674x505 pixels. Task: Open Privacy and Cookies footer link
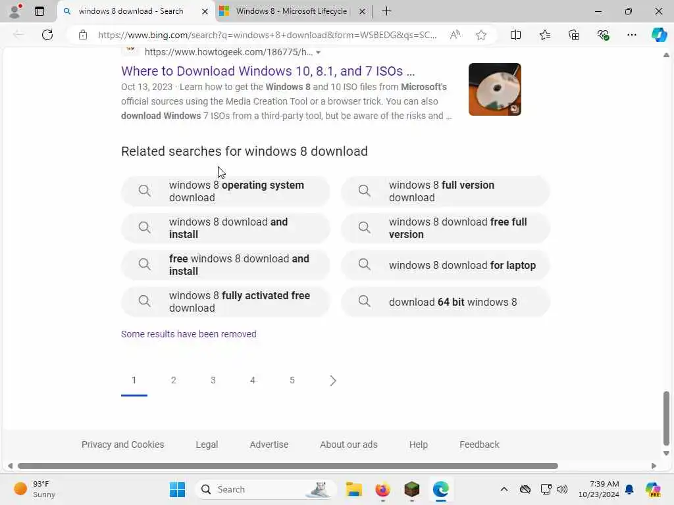point(123,445)
